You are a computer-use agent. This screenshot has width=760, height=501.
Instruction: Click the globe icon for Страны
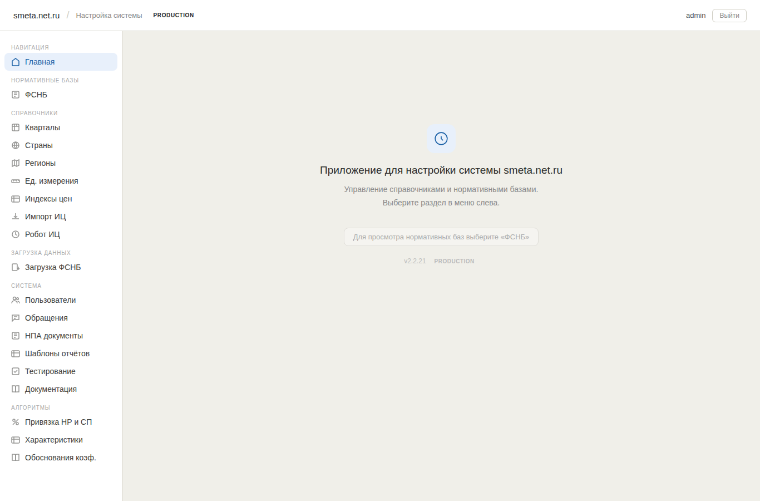tap(16, 145)
